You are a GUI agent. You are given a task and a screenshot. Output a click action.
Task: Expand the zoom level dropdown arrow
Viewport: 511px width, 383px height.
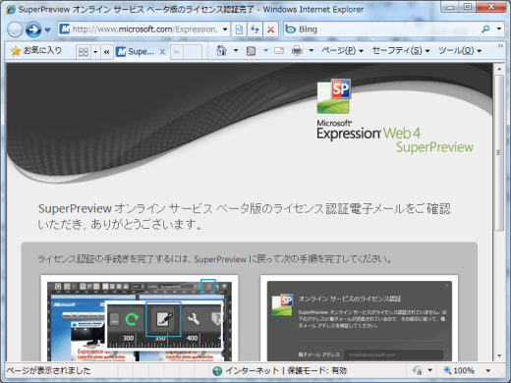pyautogui.click(x=488, y=370)
